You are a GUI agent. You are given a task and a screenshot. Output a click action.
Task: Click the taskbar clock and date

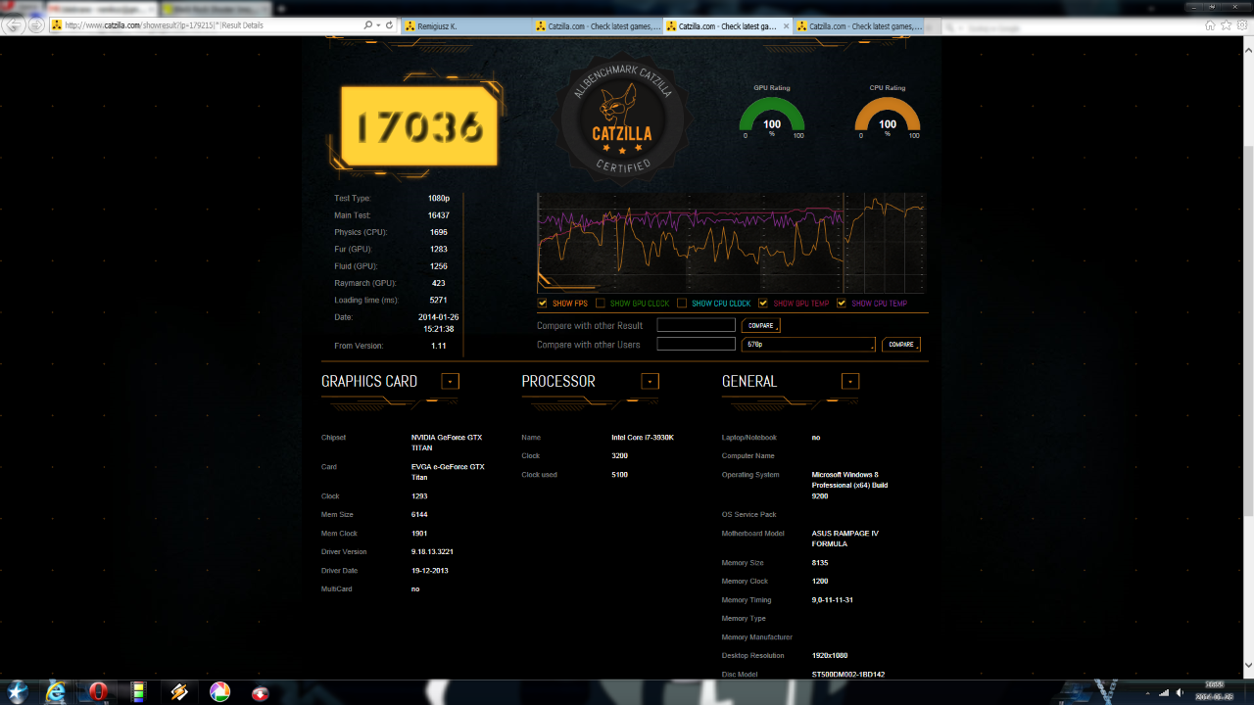[1215, 691]
